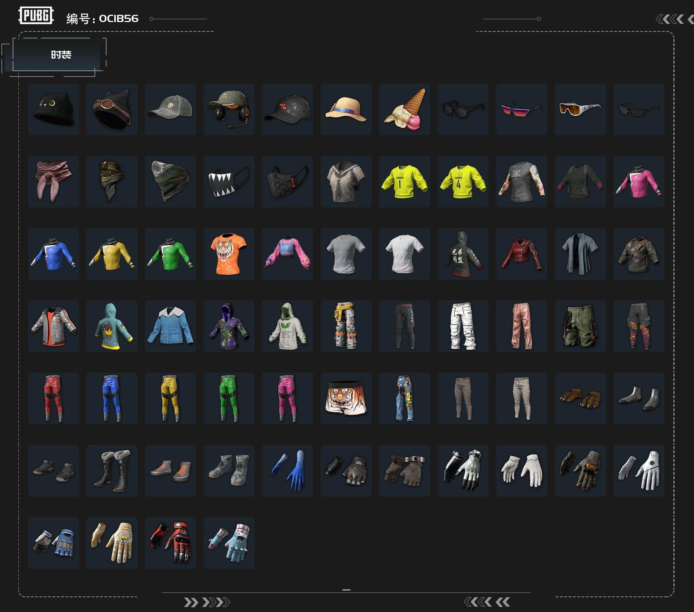Pick the gray metallic ankle socks
Image resolution: width=694 pixels, height=612 pixels.
tap(639, 398)
